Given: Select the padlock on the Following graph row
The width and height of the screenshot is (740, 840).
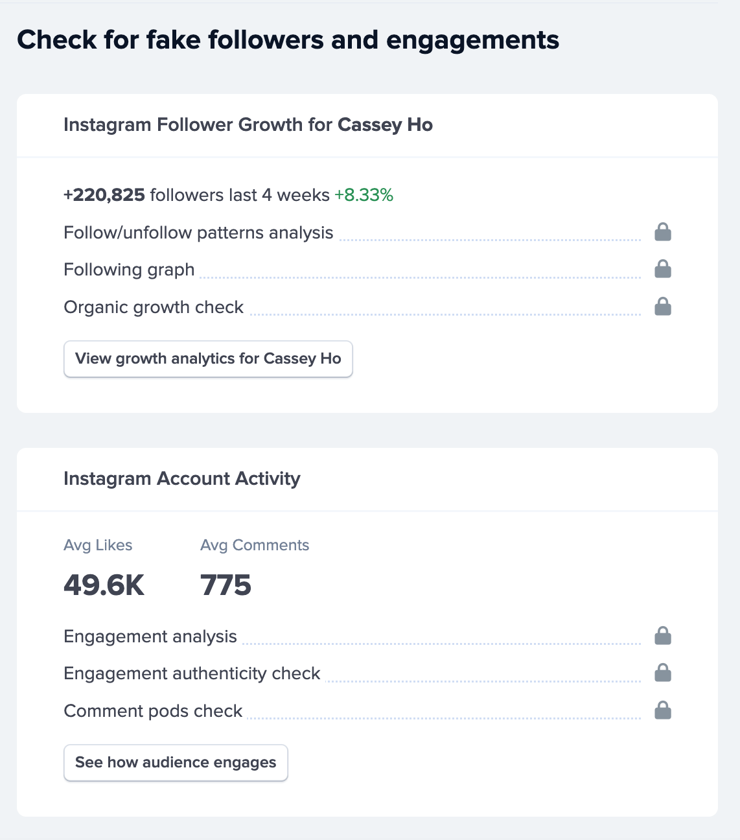Looking at the screenshot, I should pos(662,268).
